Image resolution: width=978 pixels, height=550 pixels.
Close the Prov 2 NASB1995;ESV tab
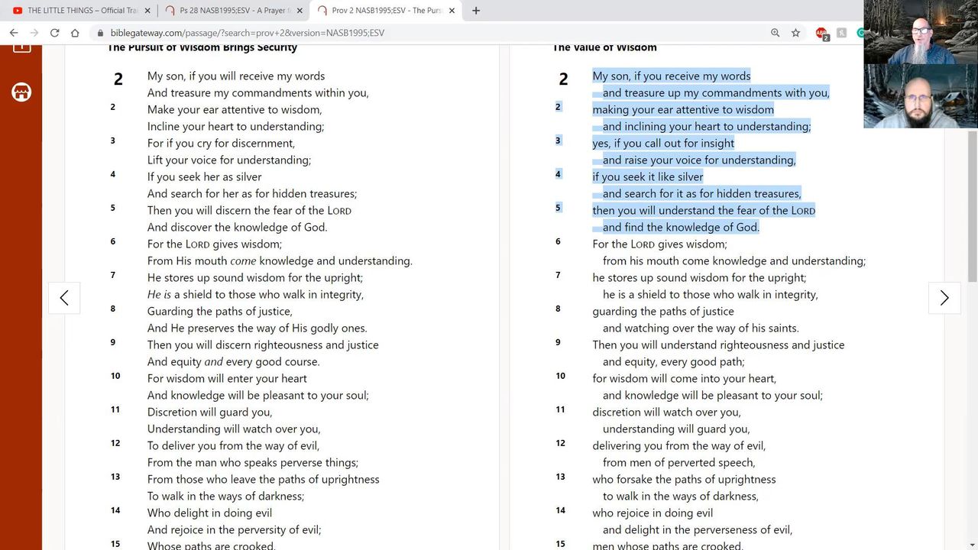coord(452,11)
